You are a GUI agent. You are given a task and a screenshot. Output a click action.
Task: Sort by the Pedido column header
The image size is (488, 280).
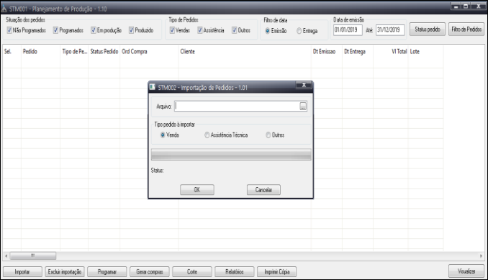(x=40, y=52)
